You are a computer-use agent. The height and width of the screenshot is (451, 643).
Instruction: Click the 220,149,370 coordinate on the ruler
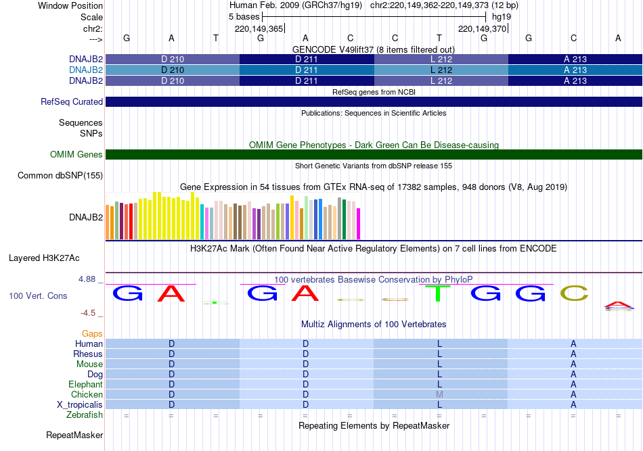(x=482, y=28)
